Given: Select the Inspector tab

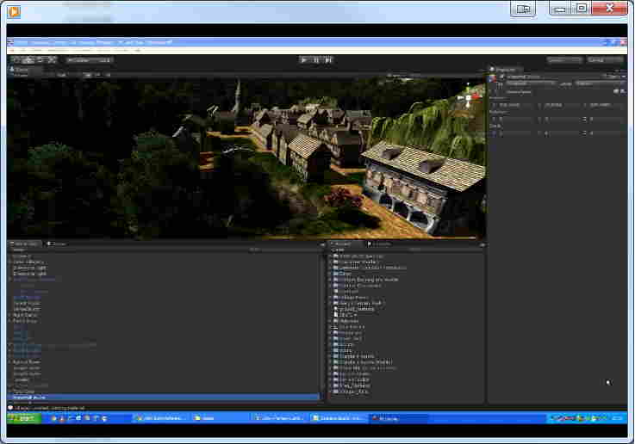Looking at the screenshot, I should coord(506,70).
